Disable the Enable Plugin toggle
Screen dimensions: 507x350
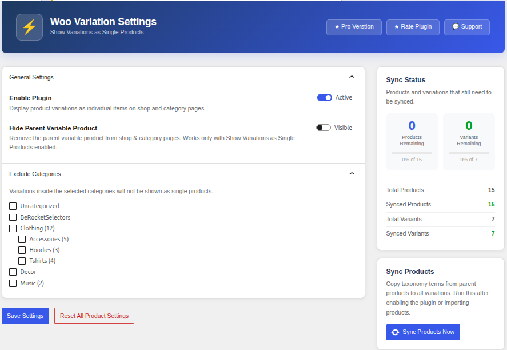[325, 97]
